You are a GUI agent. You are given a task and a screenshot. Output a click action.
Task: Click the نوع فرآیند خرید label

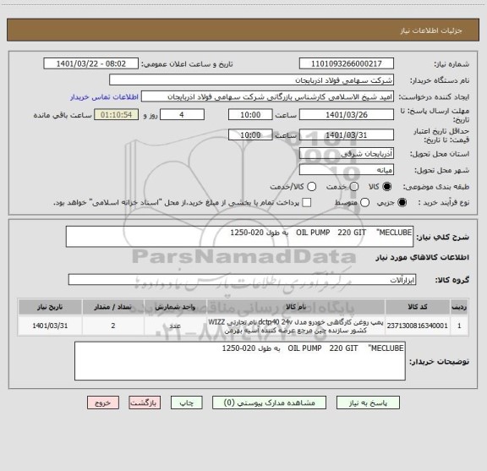444,203
